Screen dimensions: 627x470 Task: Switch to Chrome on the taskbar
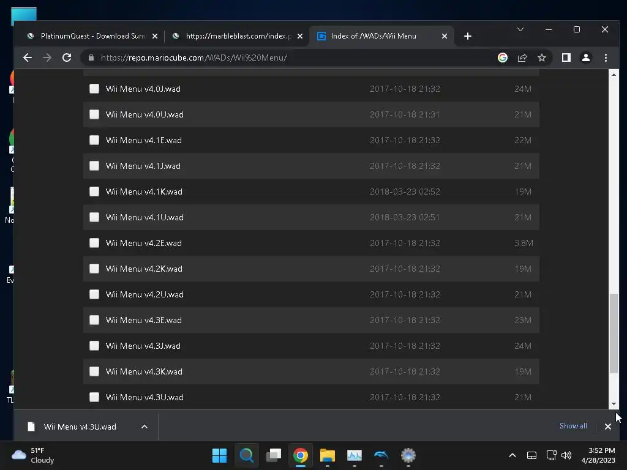coord(300,455)
